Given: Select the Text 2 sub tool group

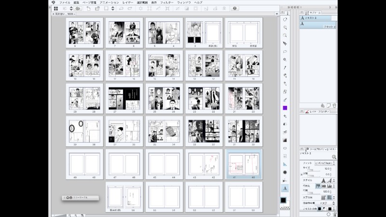Looking at the screenshot, I should (x=315, y=18).
